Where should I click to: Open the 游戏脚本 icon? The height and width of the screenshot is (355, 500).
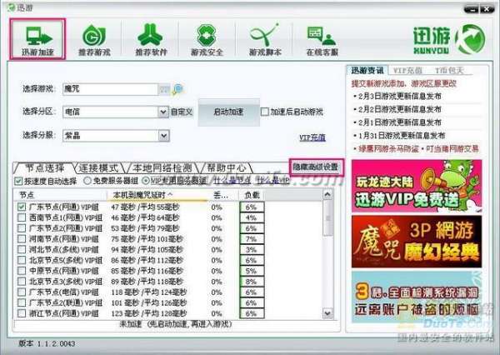(x=265, y=40)
